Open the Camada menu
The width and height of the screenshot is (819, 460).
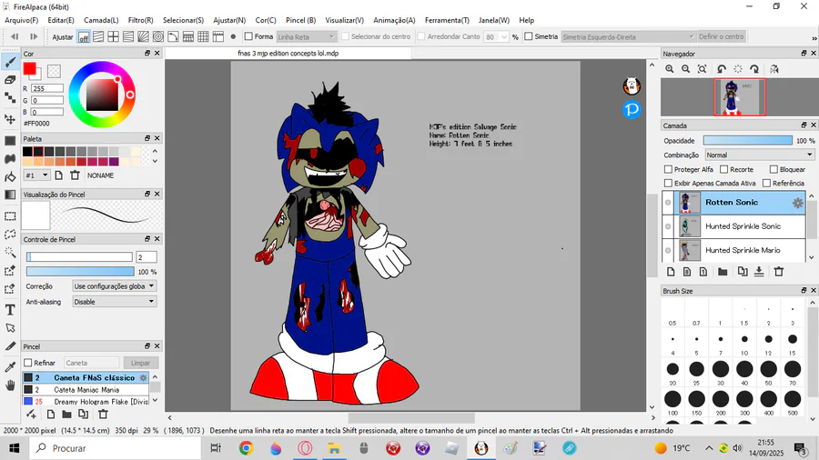tap(101, 20)
